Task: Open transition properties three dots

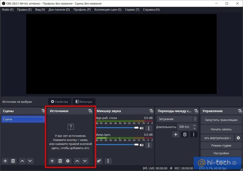Action: point(194,135)
